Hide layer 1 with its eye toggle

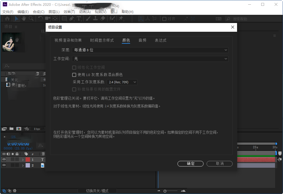(4, 159)
